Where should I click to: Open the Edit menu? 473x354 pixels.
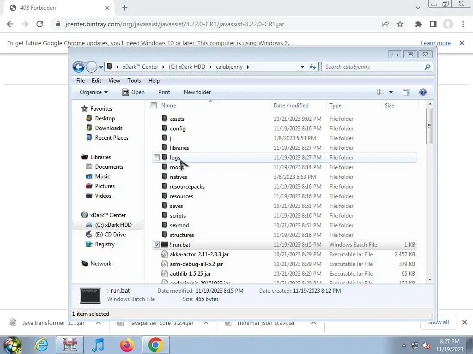point(97,81)
